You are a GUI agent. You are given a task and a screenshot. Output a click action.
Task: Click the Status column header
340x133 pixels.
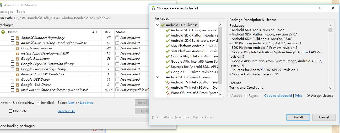(x=121, y=32)
